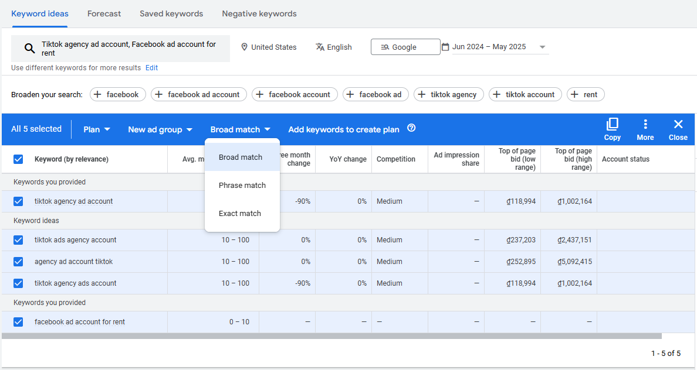The image size is (697, 370).
Task: Click the search magnifier icon in keyword box
Action: [29, 49]
